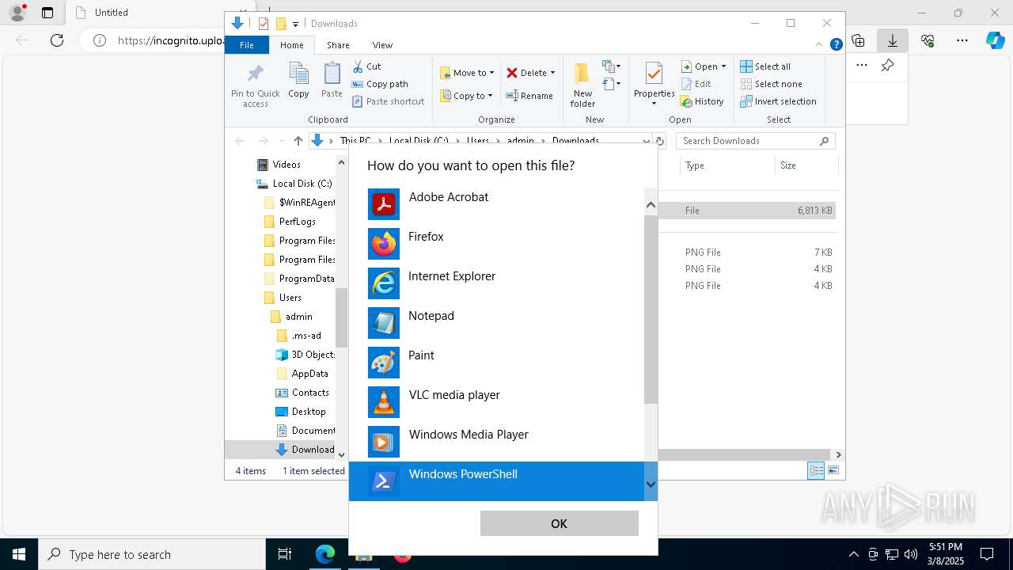Click the Open ribbon button
The height and width of the screenshot is (570, 1013).
tap(699, 66)
